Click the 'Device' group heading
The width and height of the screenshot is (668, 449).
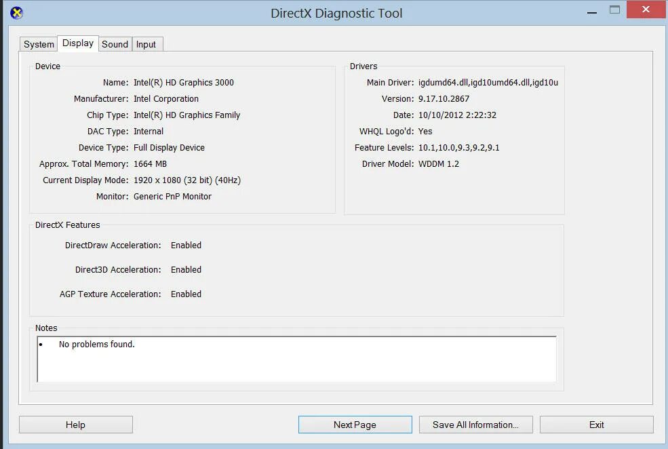coord(47,66)
